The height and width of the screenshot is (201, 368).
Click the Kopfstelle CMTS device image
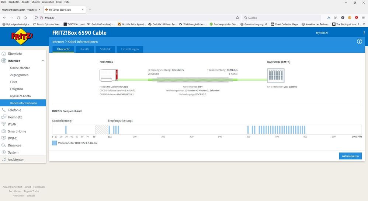coord(276,75)
